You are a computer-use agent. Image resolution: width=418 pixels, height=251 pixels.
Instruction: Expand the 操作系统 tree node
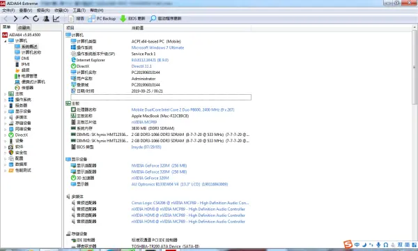[x=5, y=100]
